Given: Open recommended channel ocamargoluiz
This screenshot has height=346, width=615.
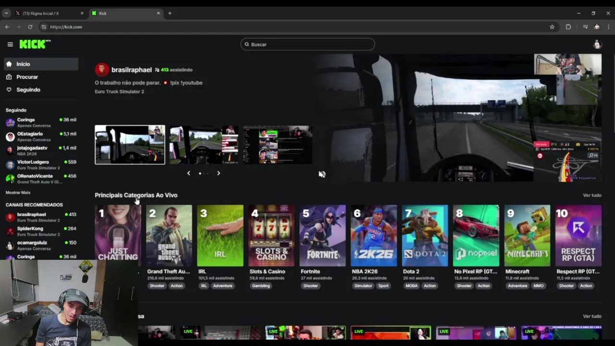Looking at the screenshot, I should point(41,246).
